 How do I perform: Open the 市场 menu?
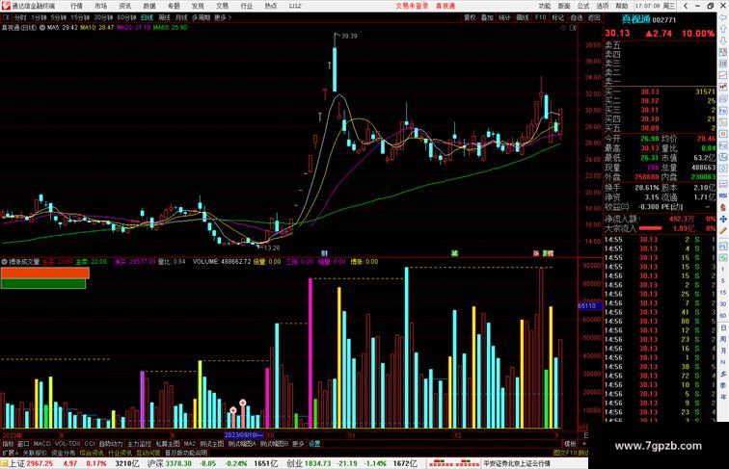pos(101,6)
